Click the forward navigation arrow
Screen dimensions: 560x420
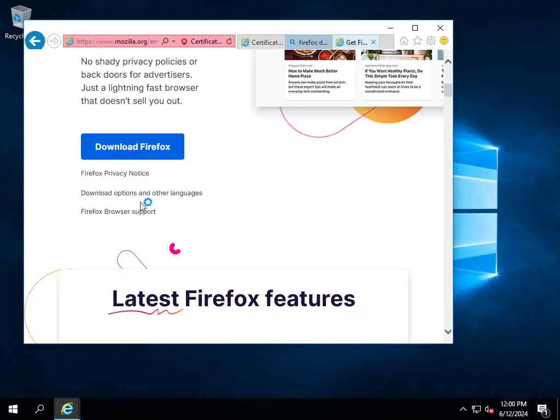[x=54, y=42]
